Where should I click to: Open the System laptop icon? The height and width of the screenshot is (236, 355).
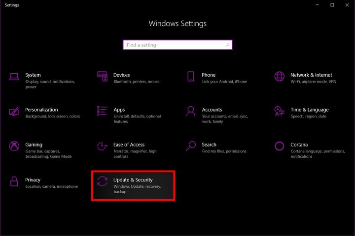pyautogui.click(x=14, y=77)
